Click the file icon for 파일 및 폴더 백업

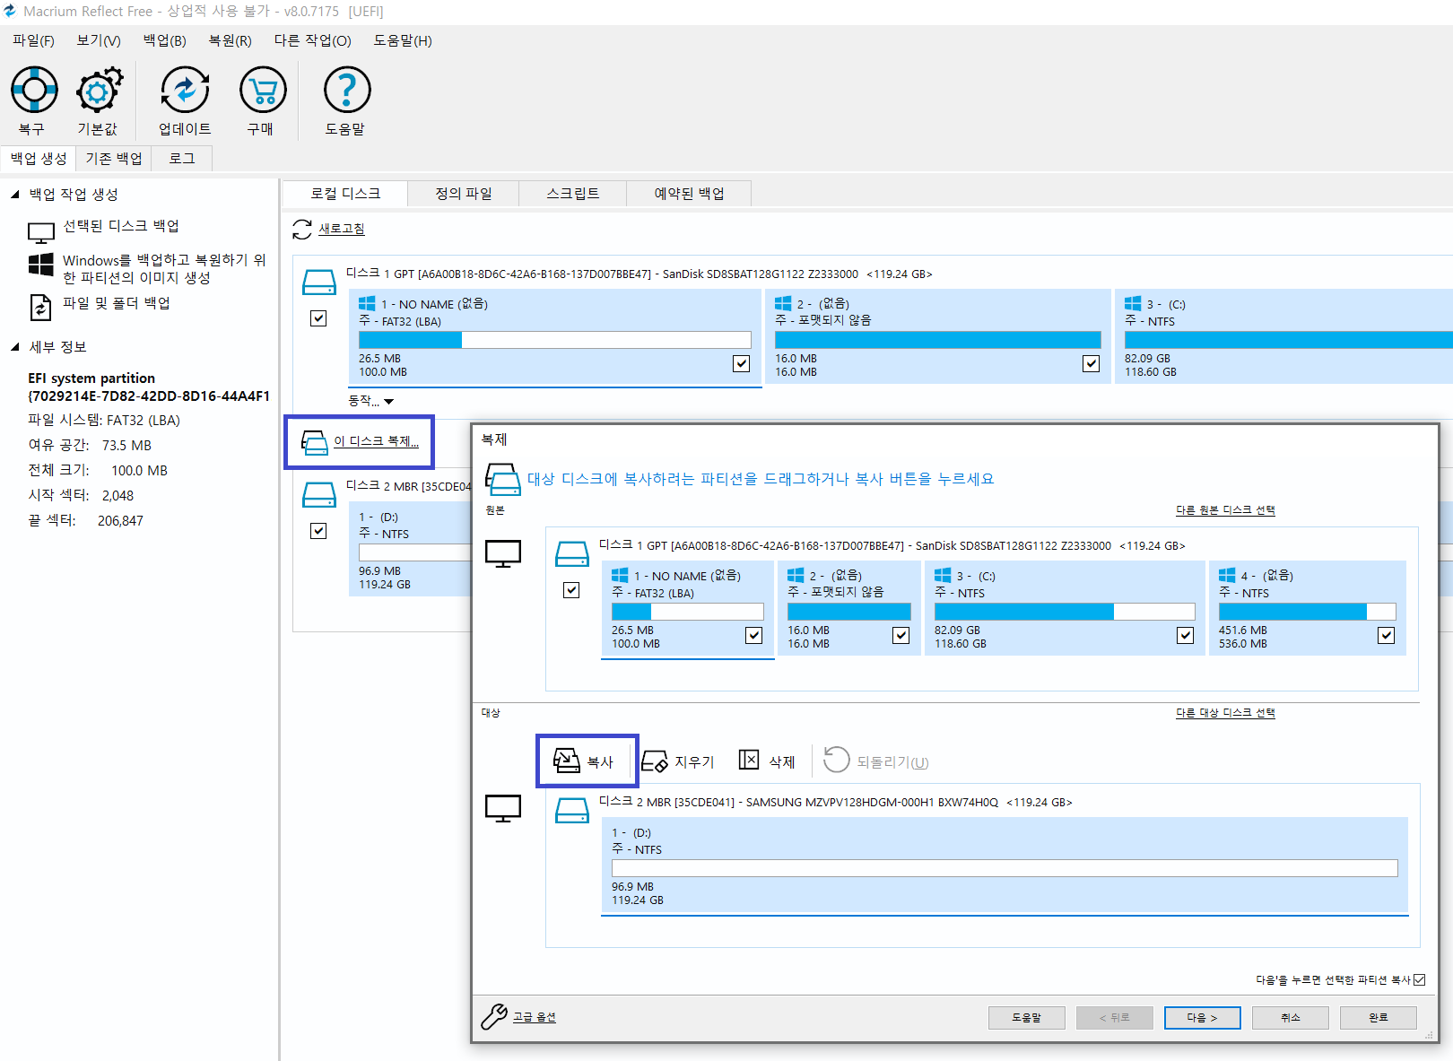[41, 307]
